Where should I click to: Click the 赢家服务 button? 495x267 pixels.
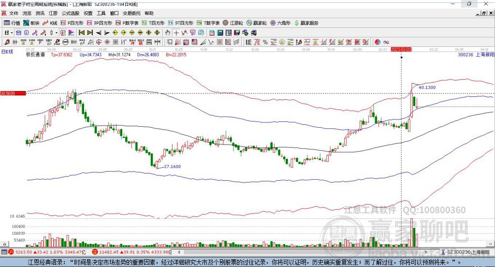pyautogui.click(x=306, y=23)
